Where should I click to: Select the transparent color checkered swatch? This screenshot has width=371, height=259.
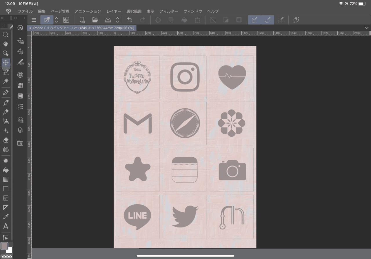tap(6, 257)
